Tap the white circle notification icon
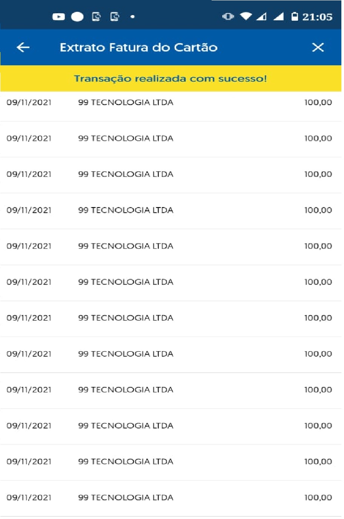This screenshot has height=519, width=344. (x=77, y=17)
